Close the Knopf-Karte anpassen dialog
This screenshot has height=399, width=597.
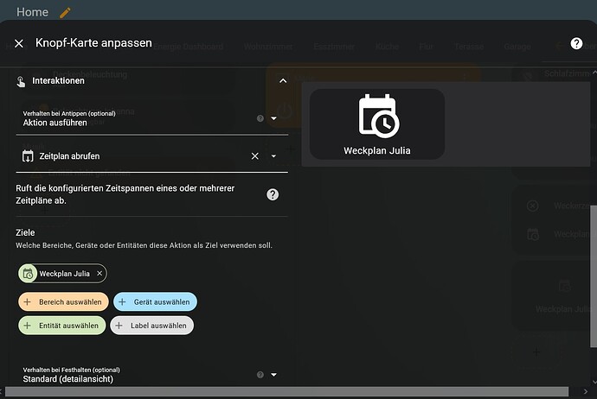(x=19, y=43)
